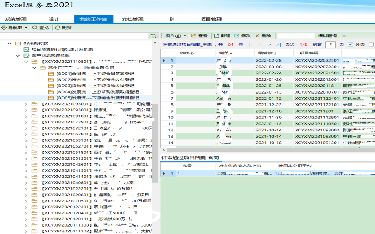
Task: Go to the next page arrow
Action: click(270, 44)
